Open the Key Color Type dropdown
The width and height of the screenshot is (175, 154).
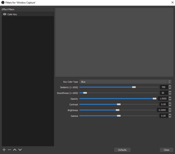[125, 82]
